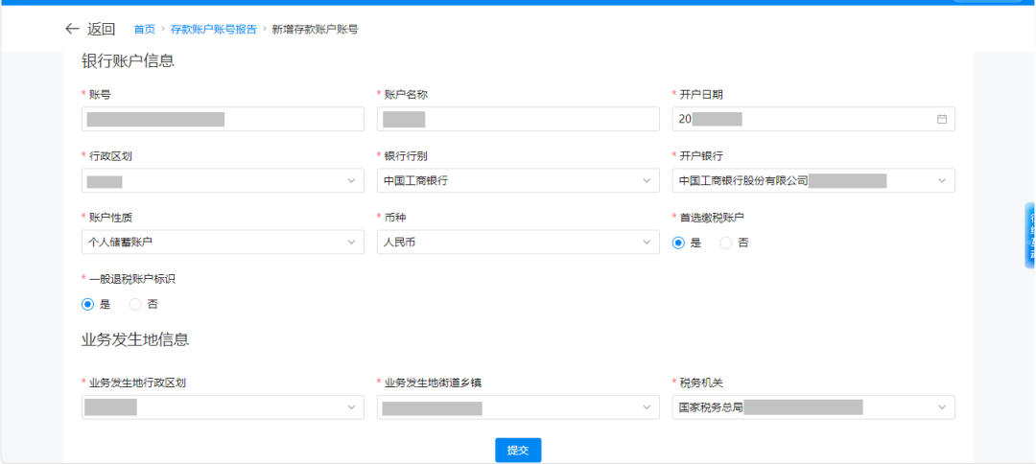The width and height of the screenshot is (1036, 464).
Task: Click the 业务发生地信息 section heading
Action: 135,340
